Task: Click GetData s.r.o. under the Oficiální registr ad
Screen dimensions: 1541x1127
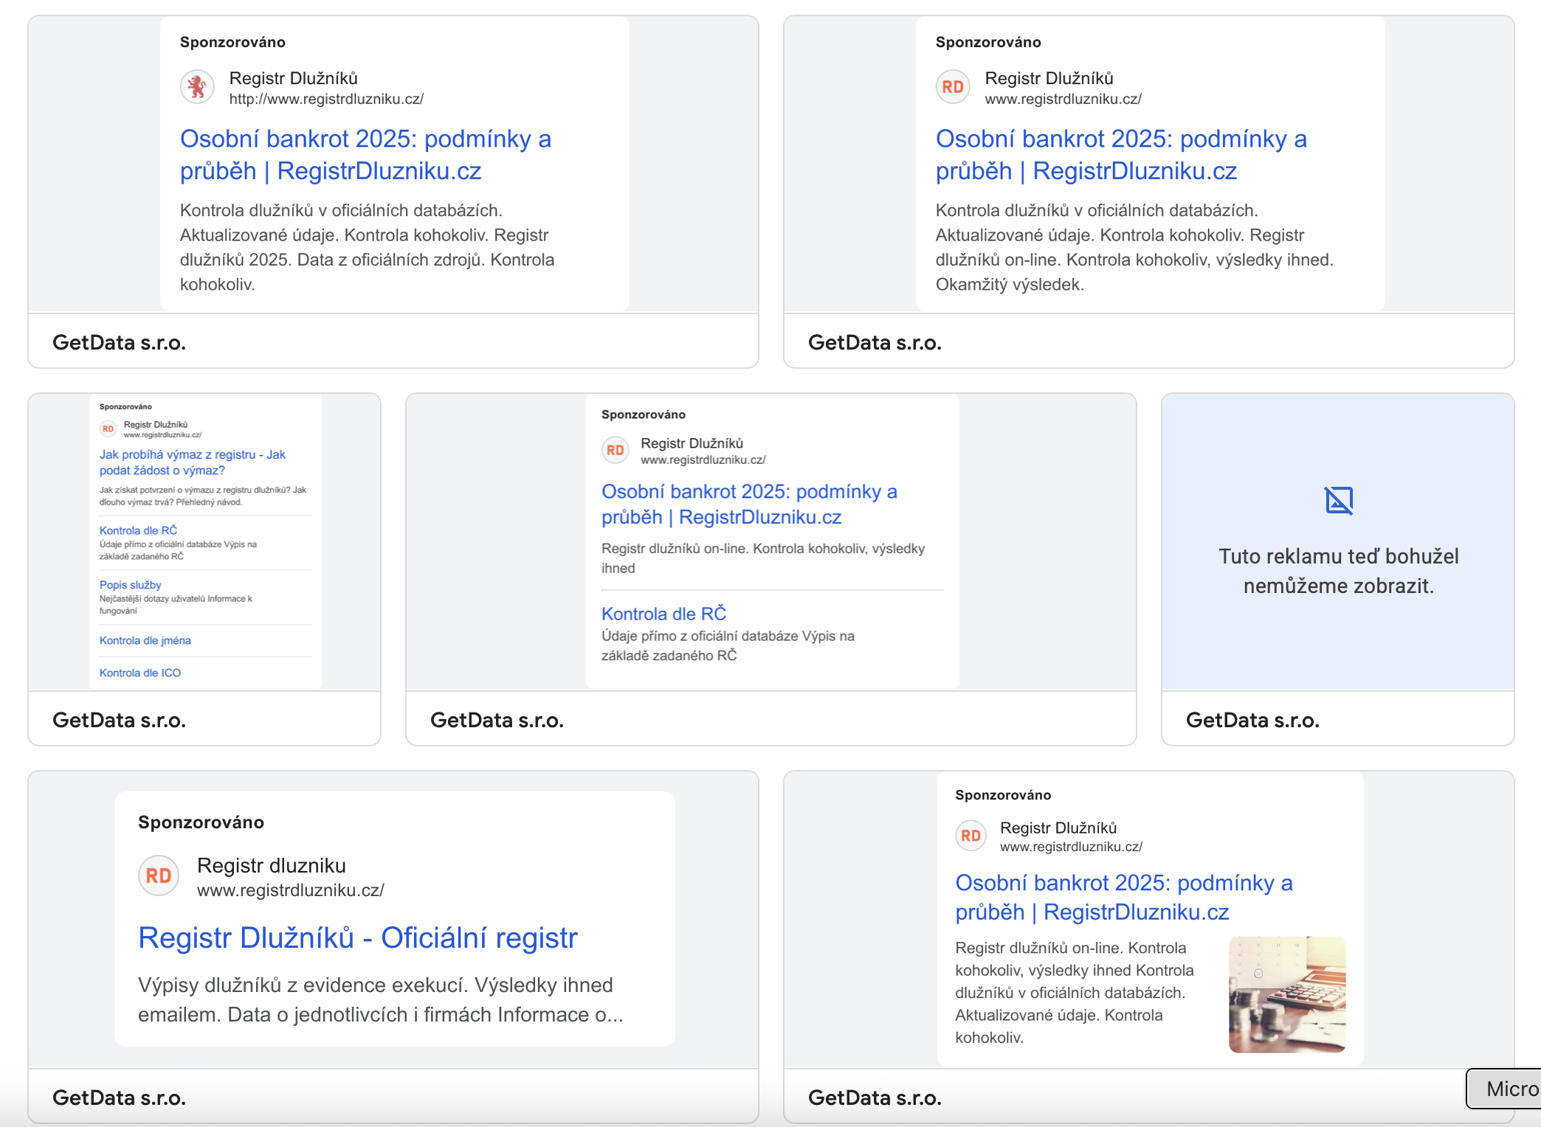Action: pos(120,1097)
